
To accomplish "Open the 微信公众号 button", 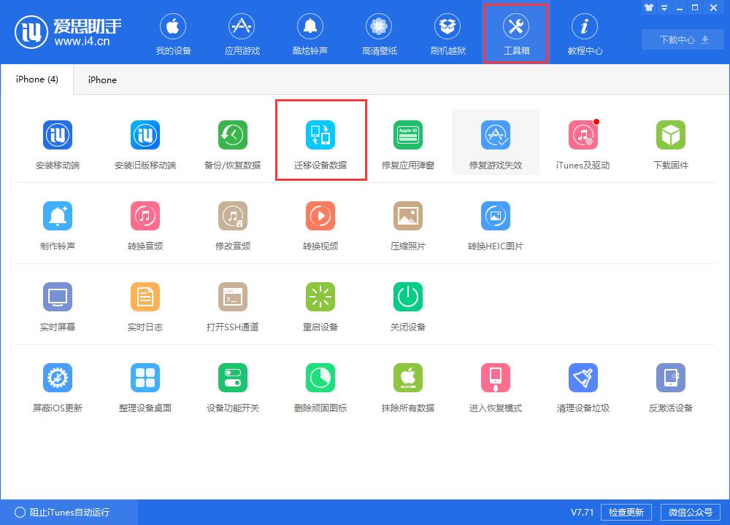I will coord(690,512).
